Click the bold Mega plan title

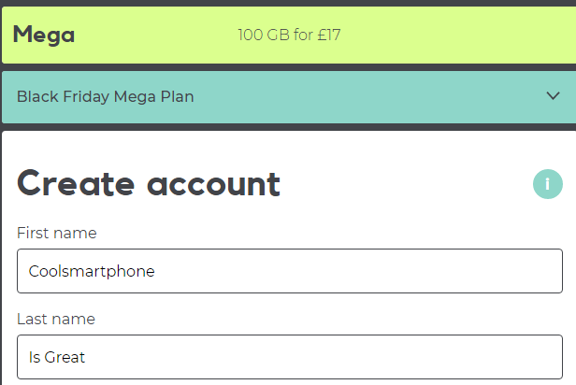44,36
